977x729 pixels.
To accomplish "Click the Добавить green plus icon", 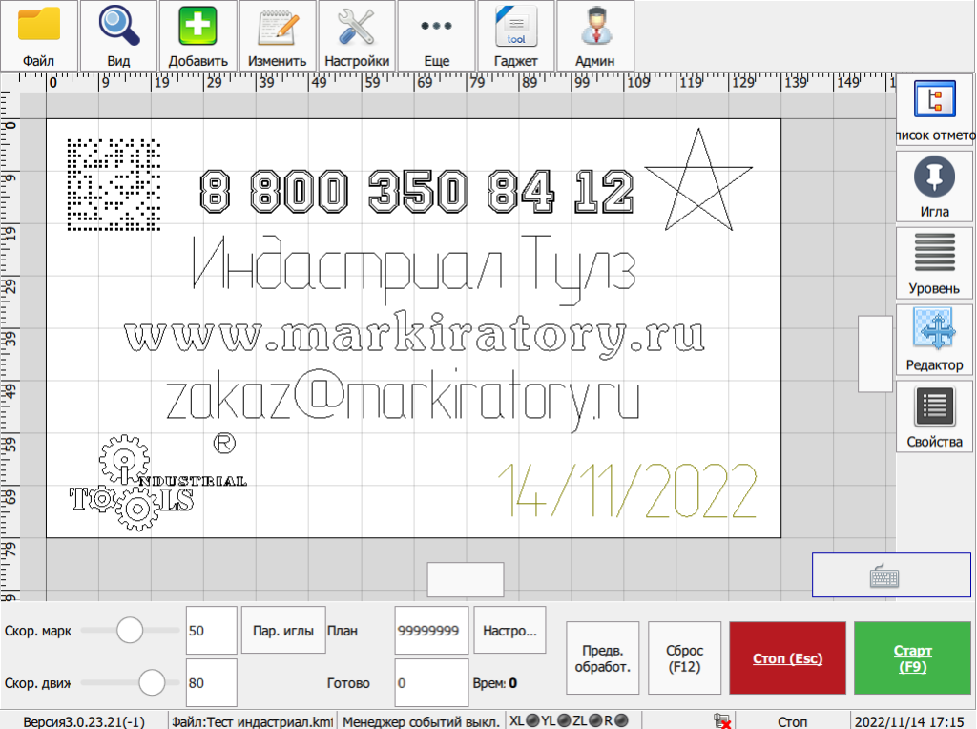I will tap(198, 35).
